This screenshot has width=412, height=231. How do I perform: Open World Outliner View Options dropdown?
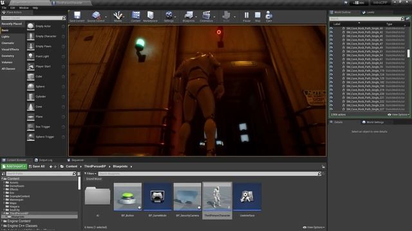click(398, 115)
